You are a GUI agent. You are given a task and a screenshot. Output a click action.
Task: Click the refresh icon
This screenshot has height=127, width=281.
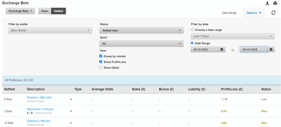pyautogui.click(x=273, y=13)
